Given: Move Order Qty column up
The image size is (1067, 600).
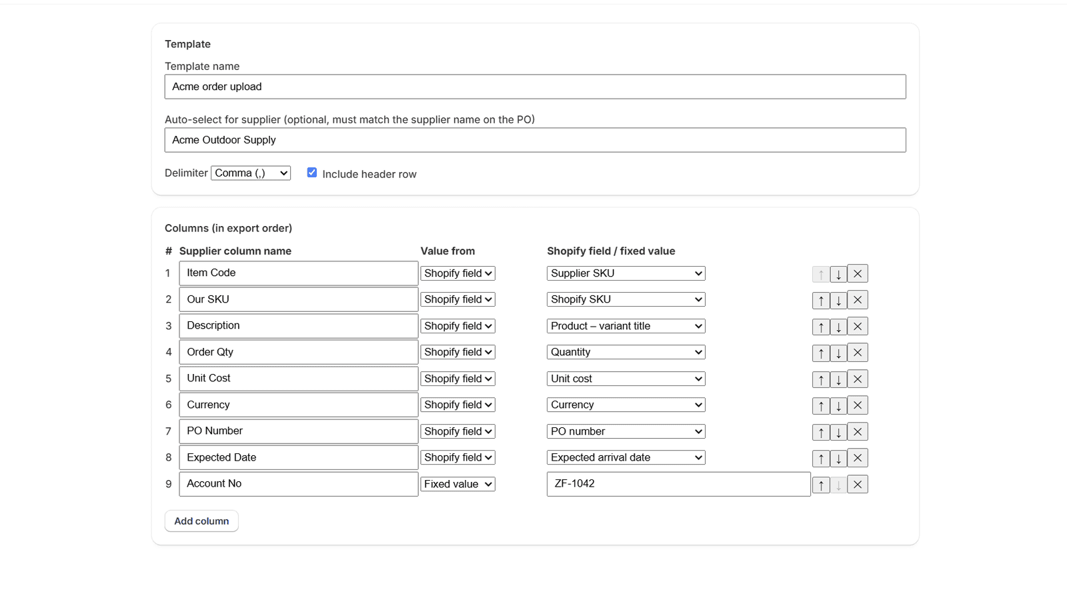Looking at the screenshot, I should (821, 353).
